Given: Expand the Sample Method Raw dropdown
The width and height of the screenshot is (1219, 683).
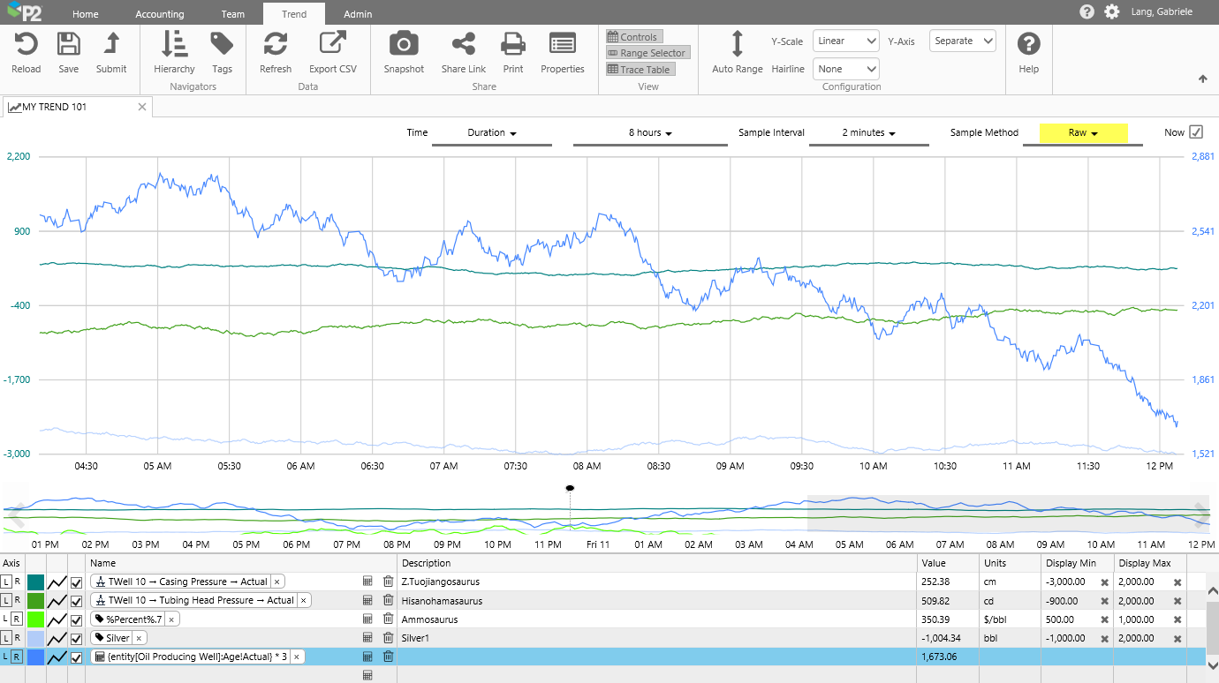Looking at the screenshot, I should [x=1083, y=133].
